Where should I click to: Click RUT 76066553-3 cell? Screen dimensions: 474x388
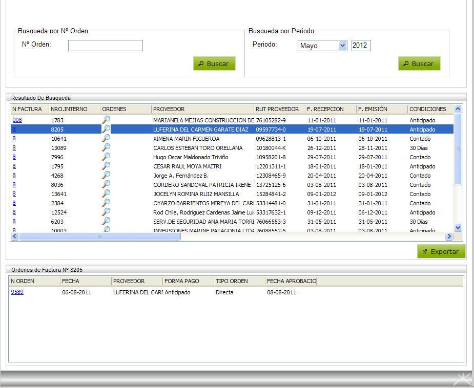[271, 222]
